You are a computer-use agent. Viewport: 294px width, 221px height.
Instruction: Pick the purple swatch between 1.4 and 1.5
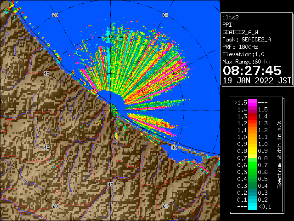click(253, 110)
